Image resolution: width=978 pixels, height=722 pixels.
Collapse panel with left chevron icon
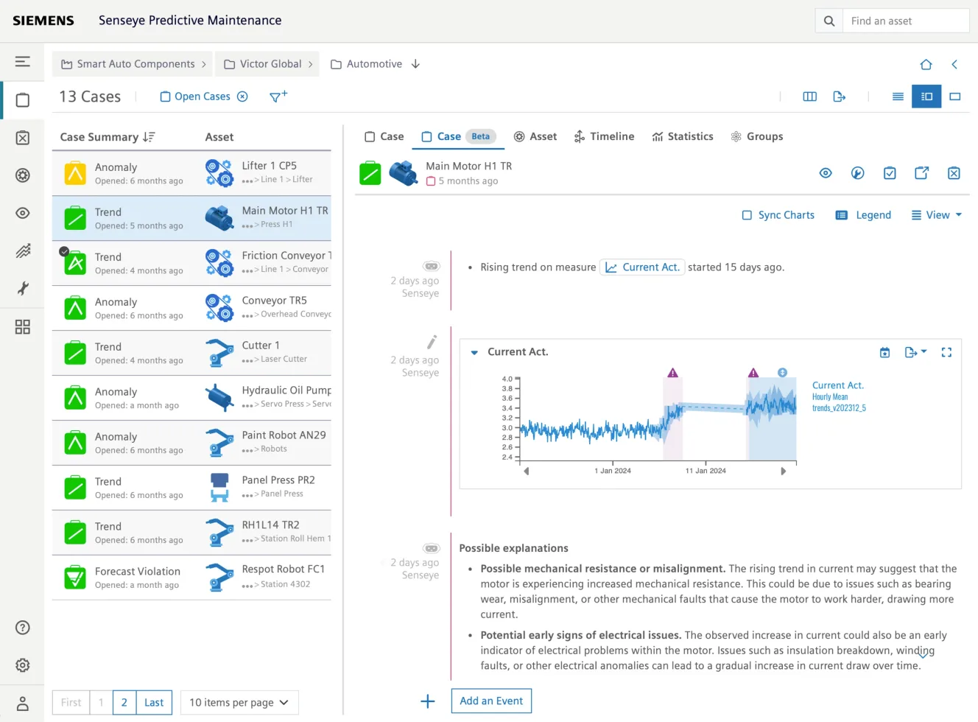[x=954, y=64]
